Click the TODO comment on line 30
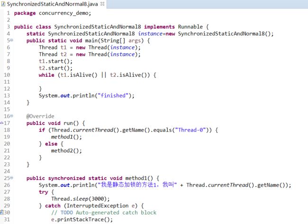308x224 pixels. click(104, 213)
